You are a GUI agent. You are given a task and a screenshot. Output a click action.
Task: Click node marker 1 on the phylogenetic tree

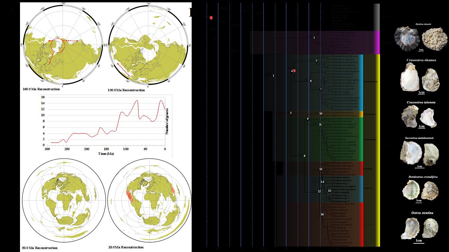(x=273, y=76)
